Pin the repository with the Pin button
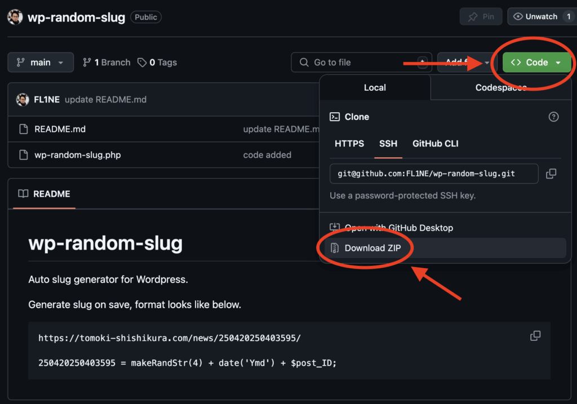Viewport: 577px width, 404px height. point(481,16)
